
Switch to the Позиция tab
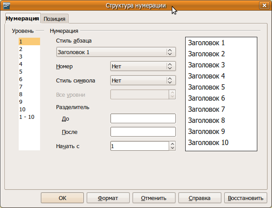pos(54,19)
